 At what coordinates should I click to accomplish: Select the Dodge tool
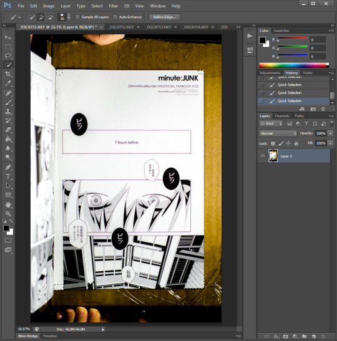tap(8, 157)
